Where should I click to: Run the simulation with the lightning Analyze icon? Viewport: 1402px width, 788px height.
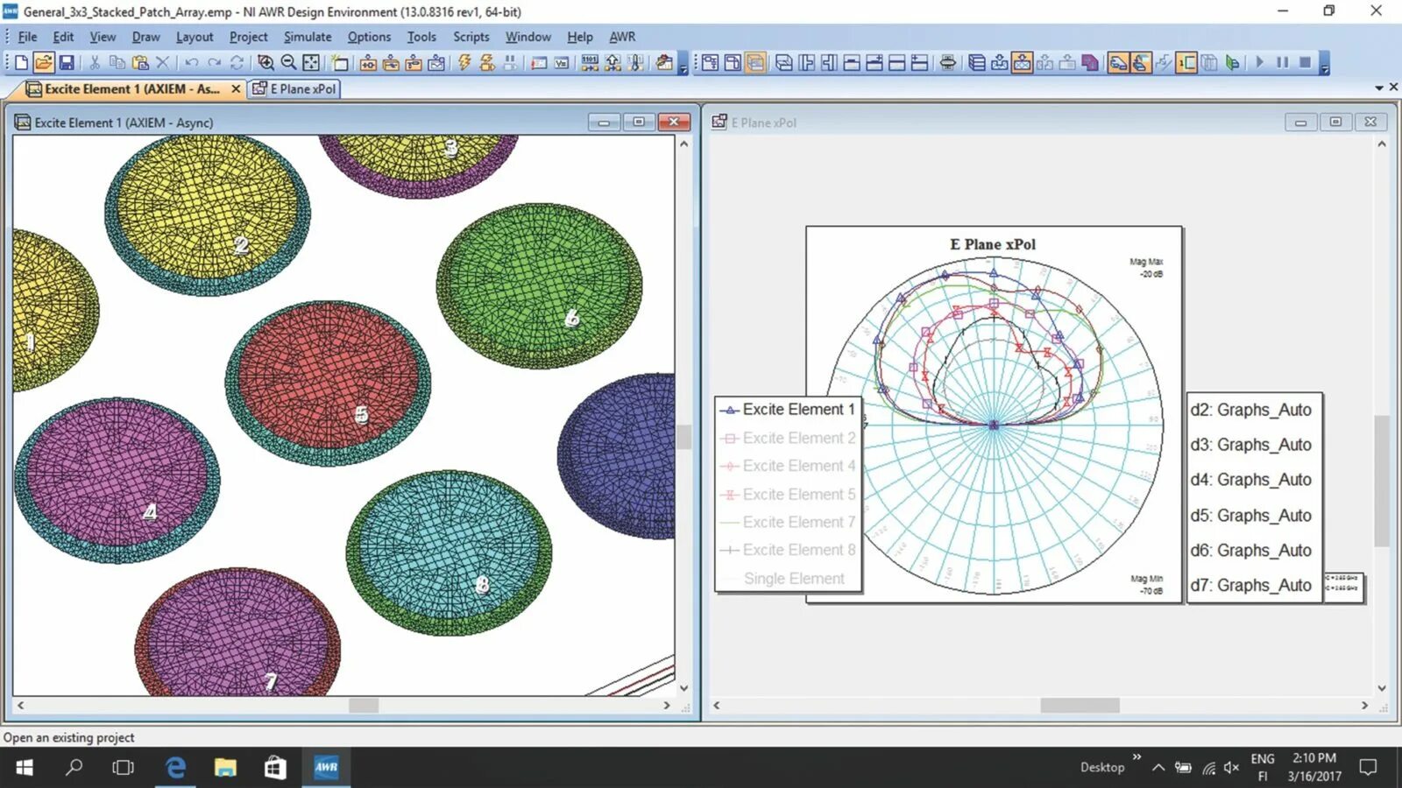pyautogui.click(x=464, y=62)
